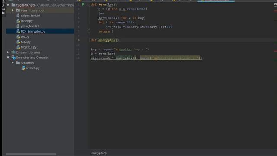Open tes.py file

click(25, 36)
